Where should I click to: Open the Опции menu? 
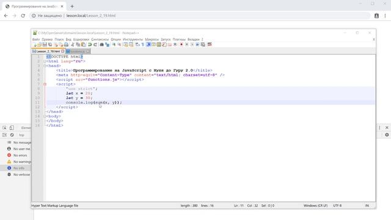pyautogui.click(x=115, y=39)
